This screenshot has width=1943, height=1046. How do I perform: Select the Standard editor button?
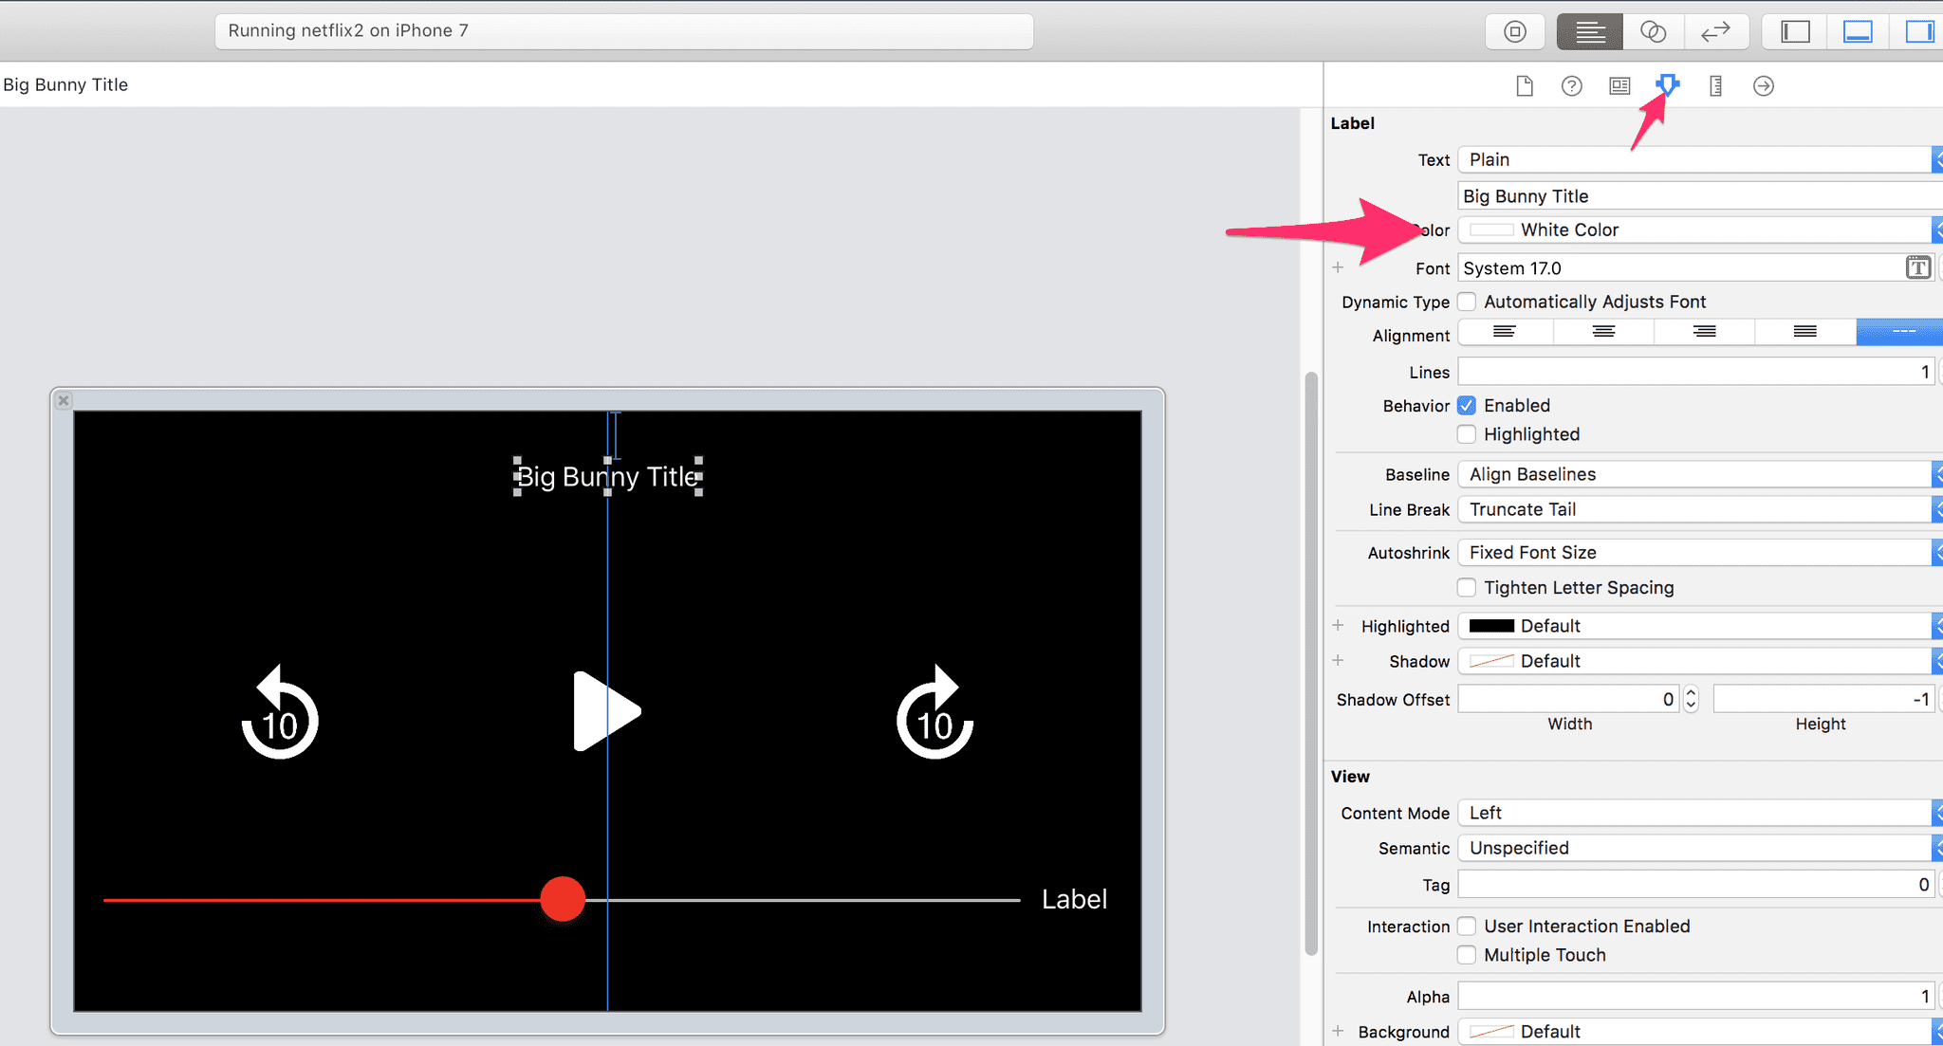pyautogui.click(x=1590, y=32)
